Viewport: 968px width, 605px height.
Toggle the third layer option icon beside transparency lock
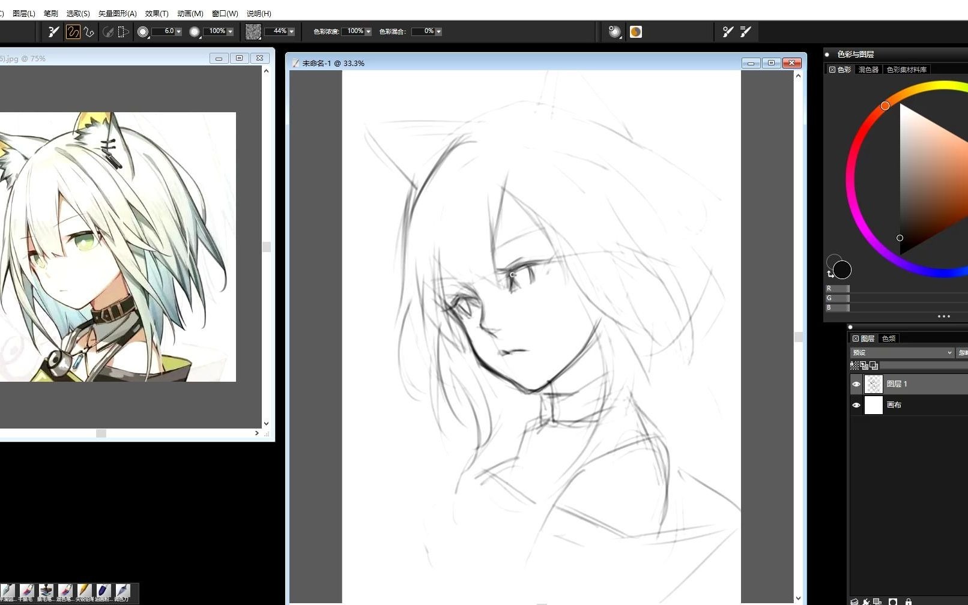point(874,365)
